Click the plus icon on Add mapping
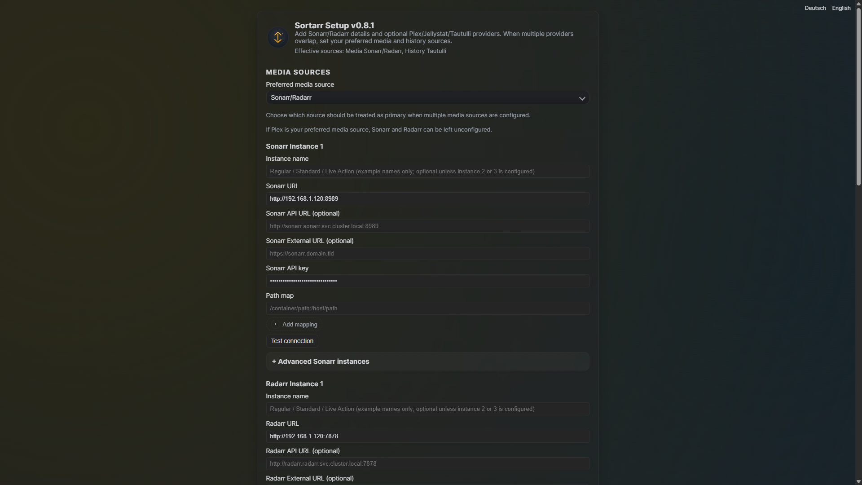This screenshot has width=862, height=485. pos(275,324)
